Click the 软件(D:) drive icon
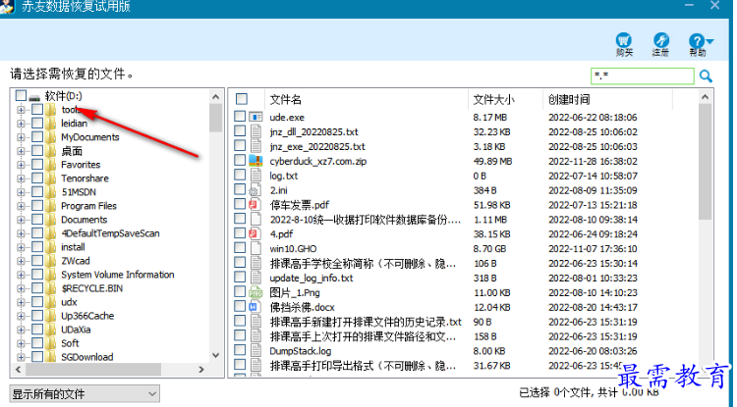Screen dimensions: 737x407 point(34,96)
